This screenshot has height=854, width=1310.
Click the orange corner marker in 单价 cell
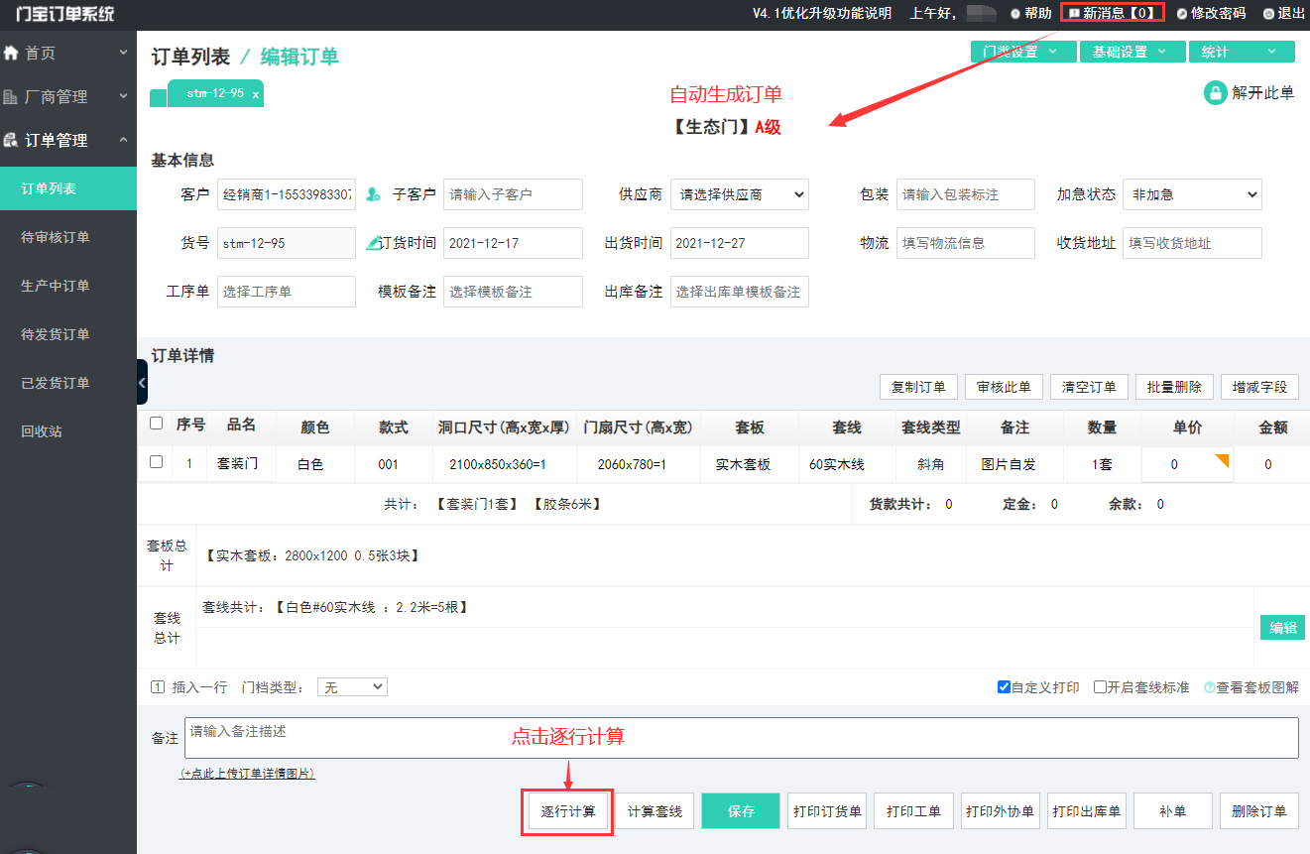[x=1222, y=459]
